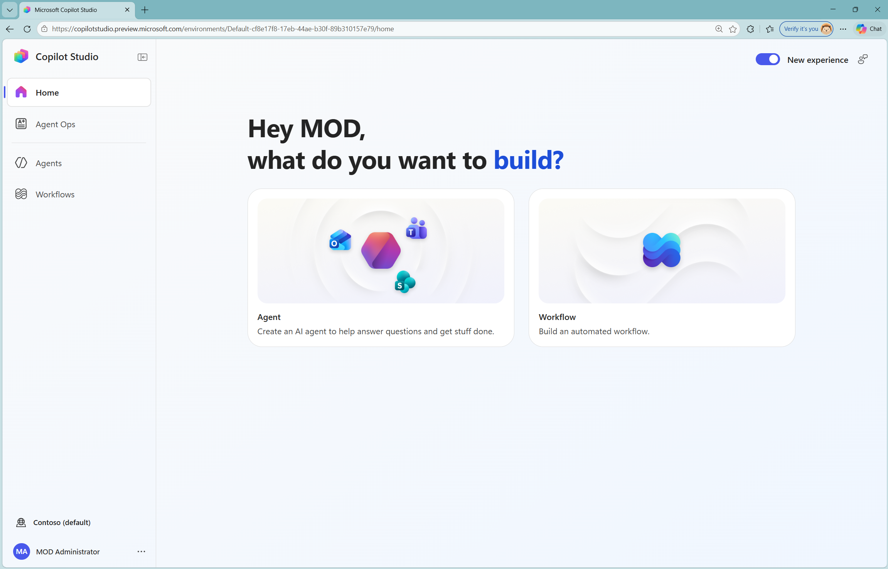Viewport: 888px width, 569px height.
Task: Go to the Agents section
Action: coord(79,163)
